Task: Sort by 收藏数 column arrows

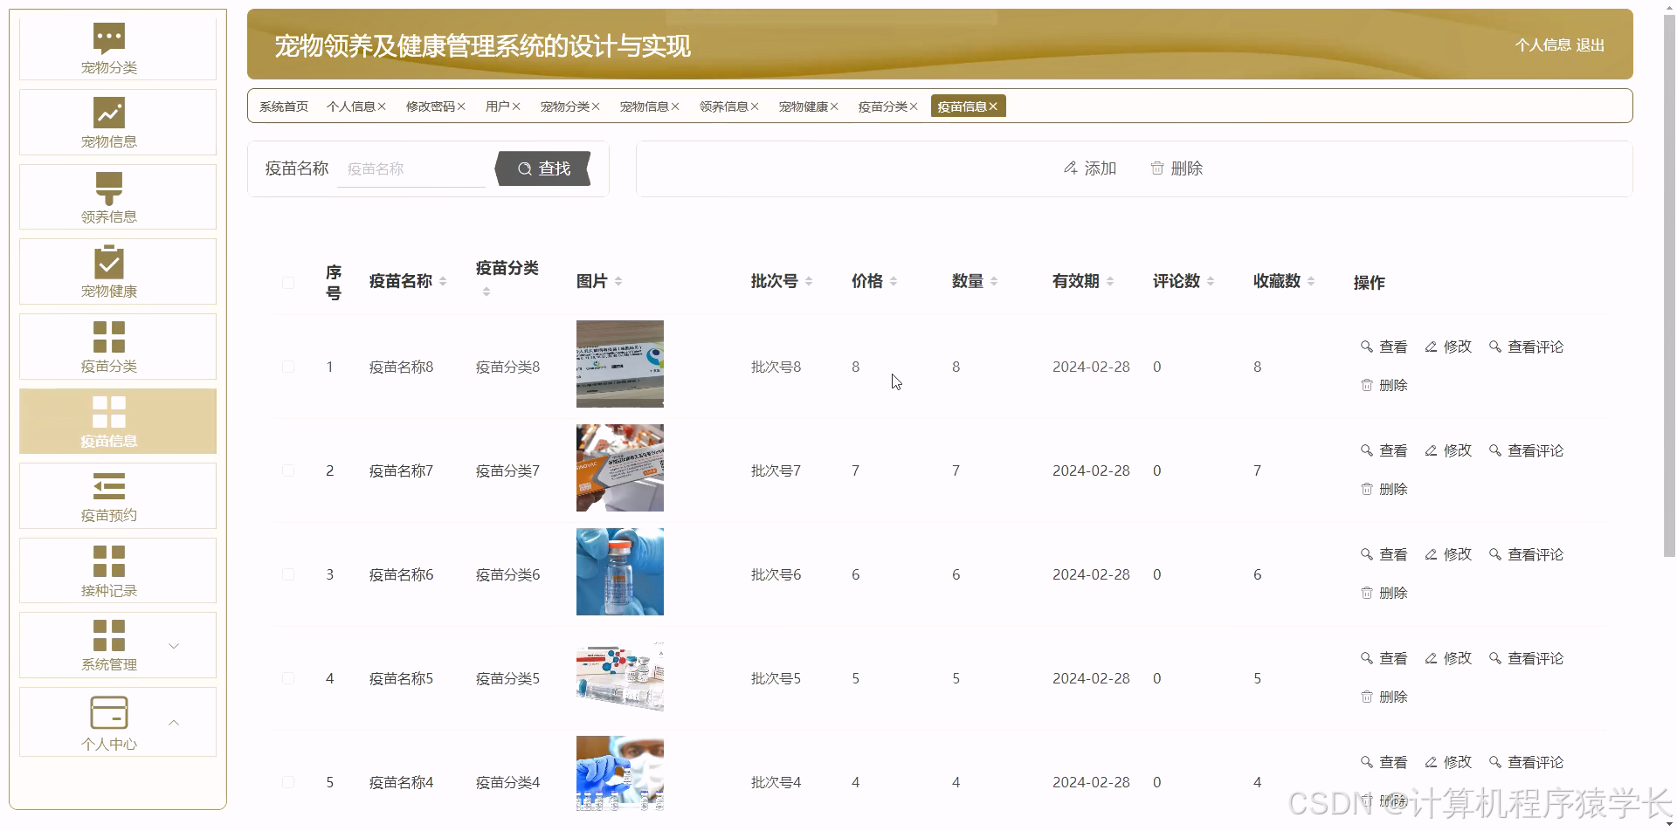Action: pos(1311,281)
